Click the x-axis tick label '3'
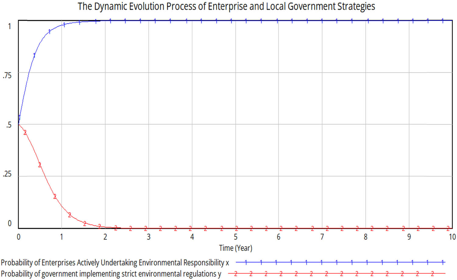 pos(149,237)
